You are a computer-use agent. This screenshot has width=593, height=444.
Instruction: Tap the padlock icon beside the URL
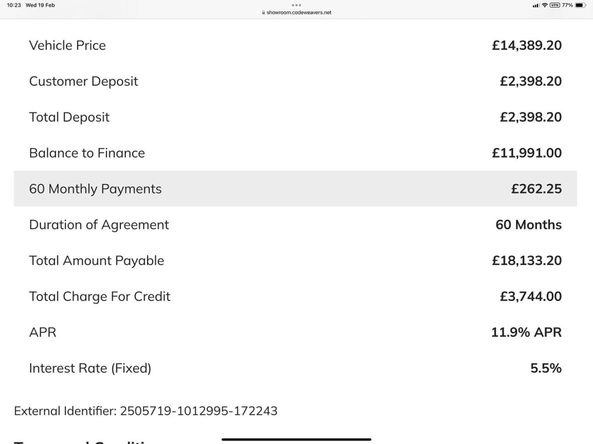[x=263, y=12]
